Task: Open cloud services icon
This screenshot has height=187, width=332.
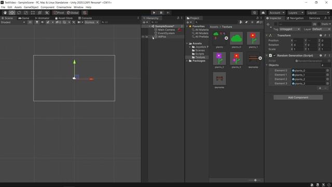Action: 263,12
